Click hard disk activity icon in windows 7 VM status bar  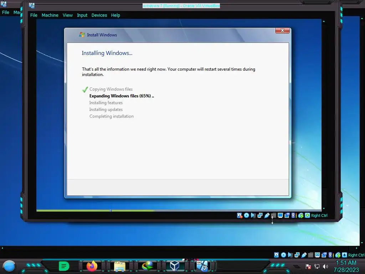tap(240, 215)
